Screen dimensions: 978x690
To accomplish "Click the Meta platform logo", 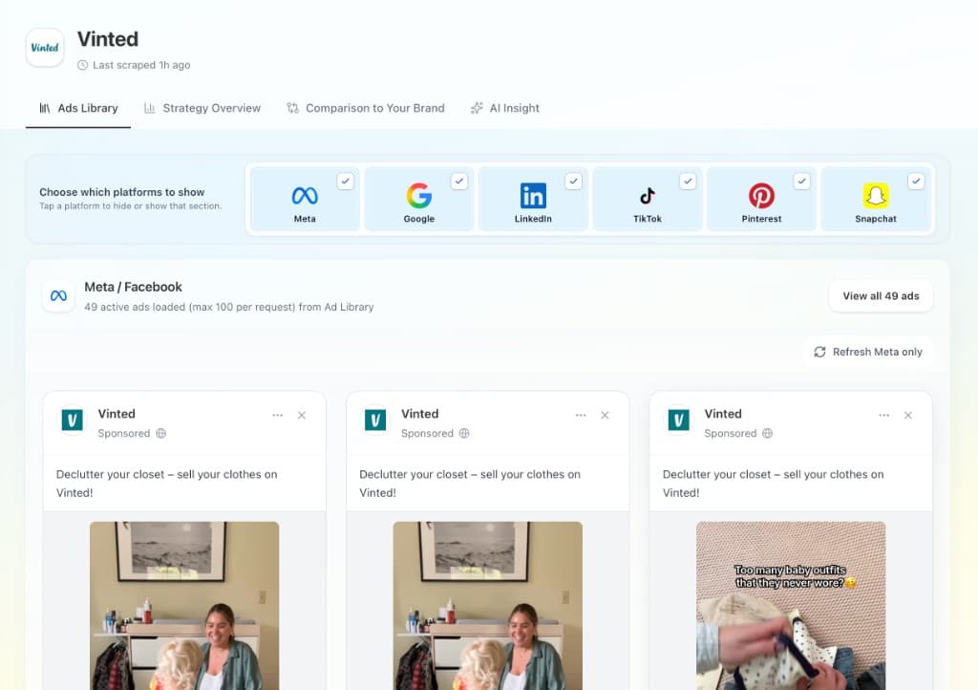I will pyautogui.click(x=305, y=196).
